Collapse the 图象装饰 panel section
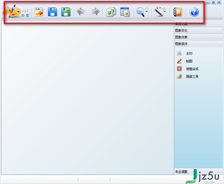This screenshot has height=184, width=224. pyautogui.click(x=199, y=44)
